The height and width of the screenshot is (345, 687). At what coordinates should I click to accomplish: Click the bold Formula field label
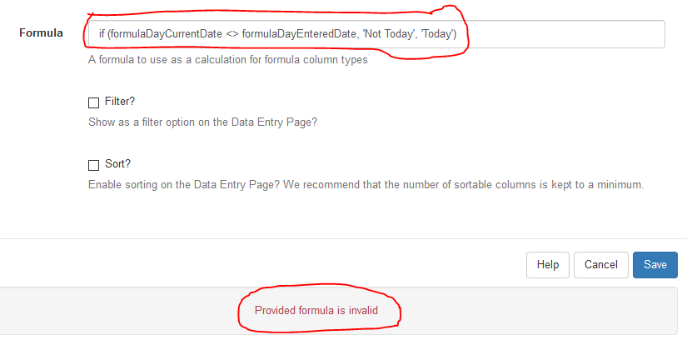(41, 32)
